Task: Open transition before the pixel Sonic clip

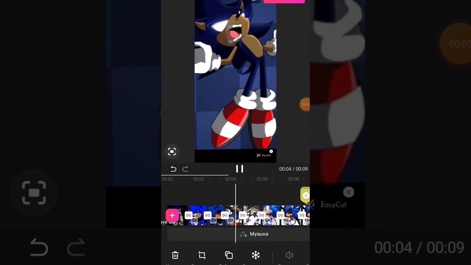Action: tap(262, 215)
